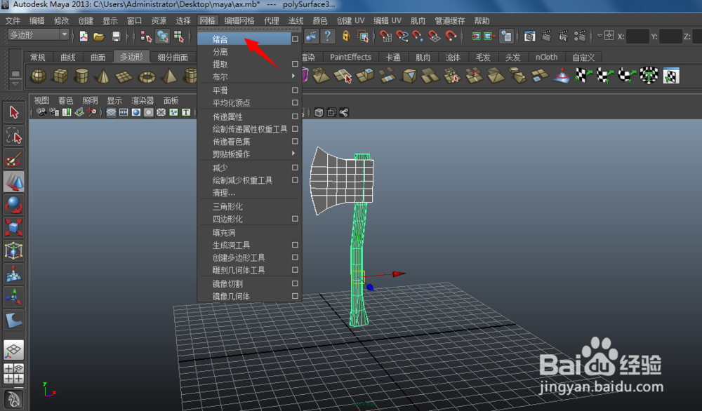702x411 pixels.
Task: Click the UV Texture Editor shelf icon
Action: tap(670, 76)
